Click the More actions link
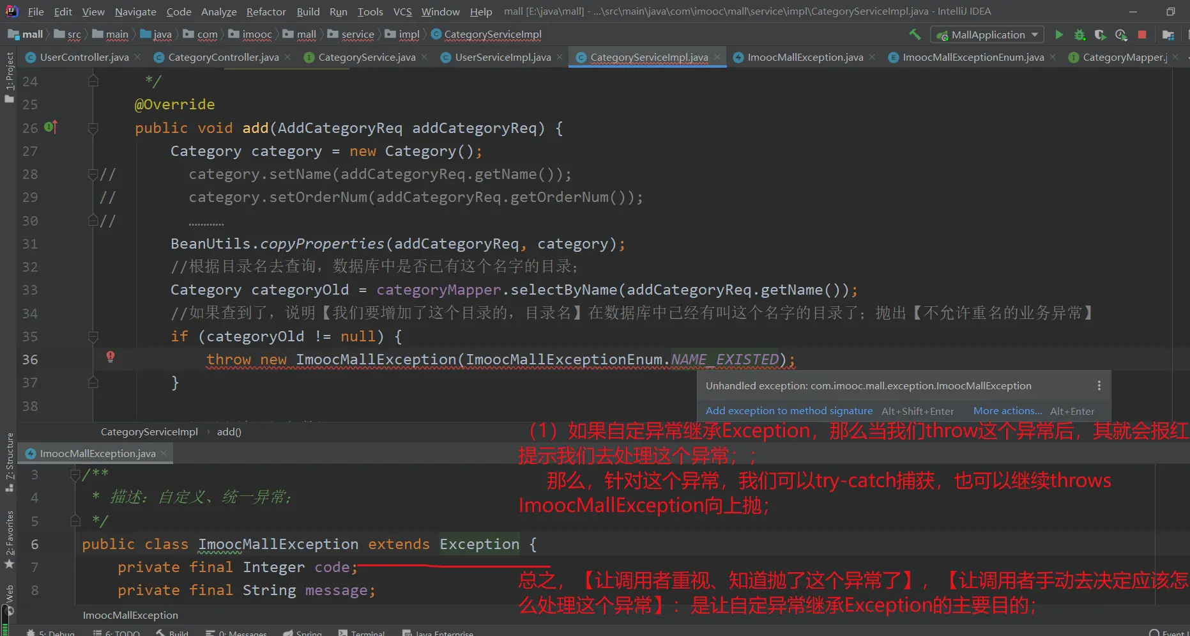The width and height of the screenshot is (1190, 636). click(x=1007, y=411)
